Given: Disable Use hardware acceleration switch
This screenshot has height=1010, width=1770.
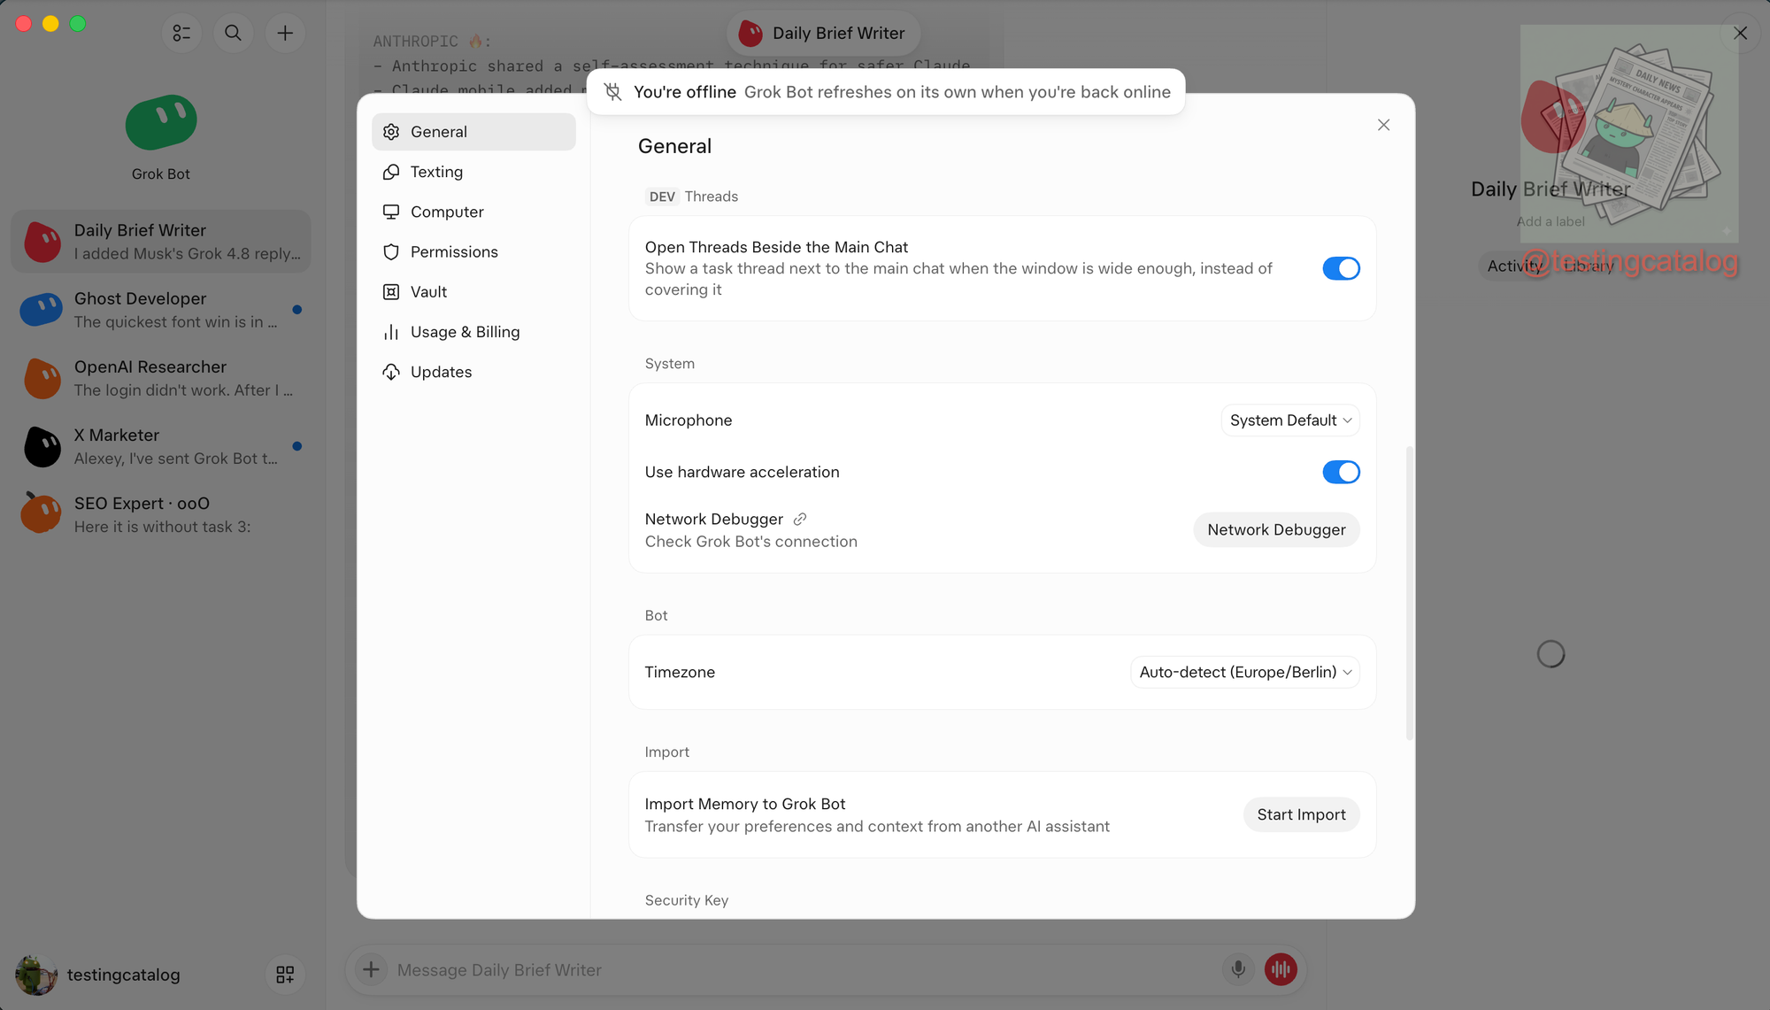Looking at the screenshot, I should [1341, 472].
